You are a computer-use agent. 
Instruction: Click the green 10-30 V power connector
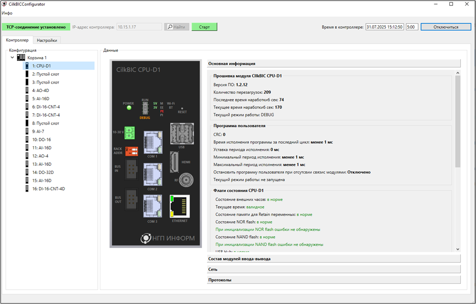(x=130, y=133)
